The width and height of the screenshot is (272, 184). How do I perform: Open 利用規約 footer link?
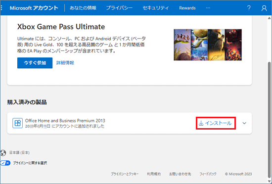[154, 174]
